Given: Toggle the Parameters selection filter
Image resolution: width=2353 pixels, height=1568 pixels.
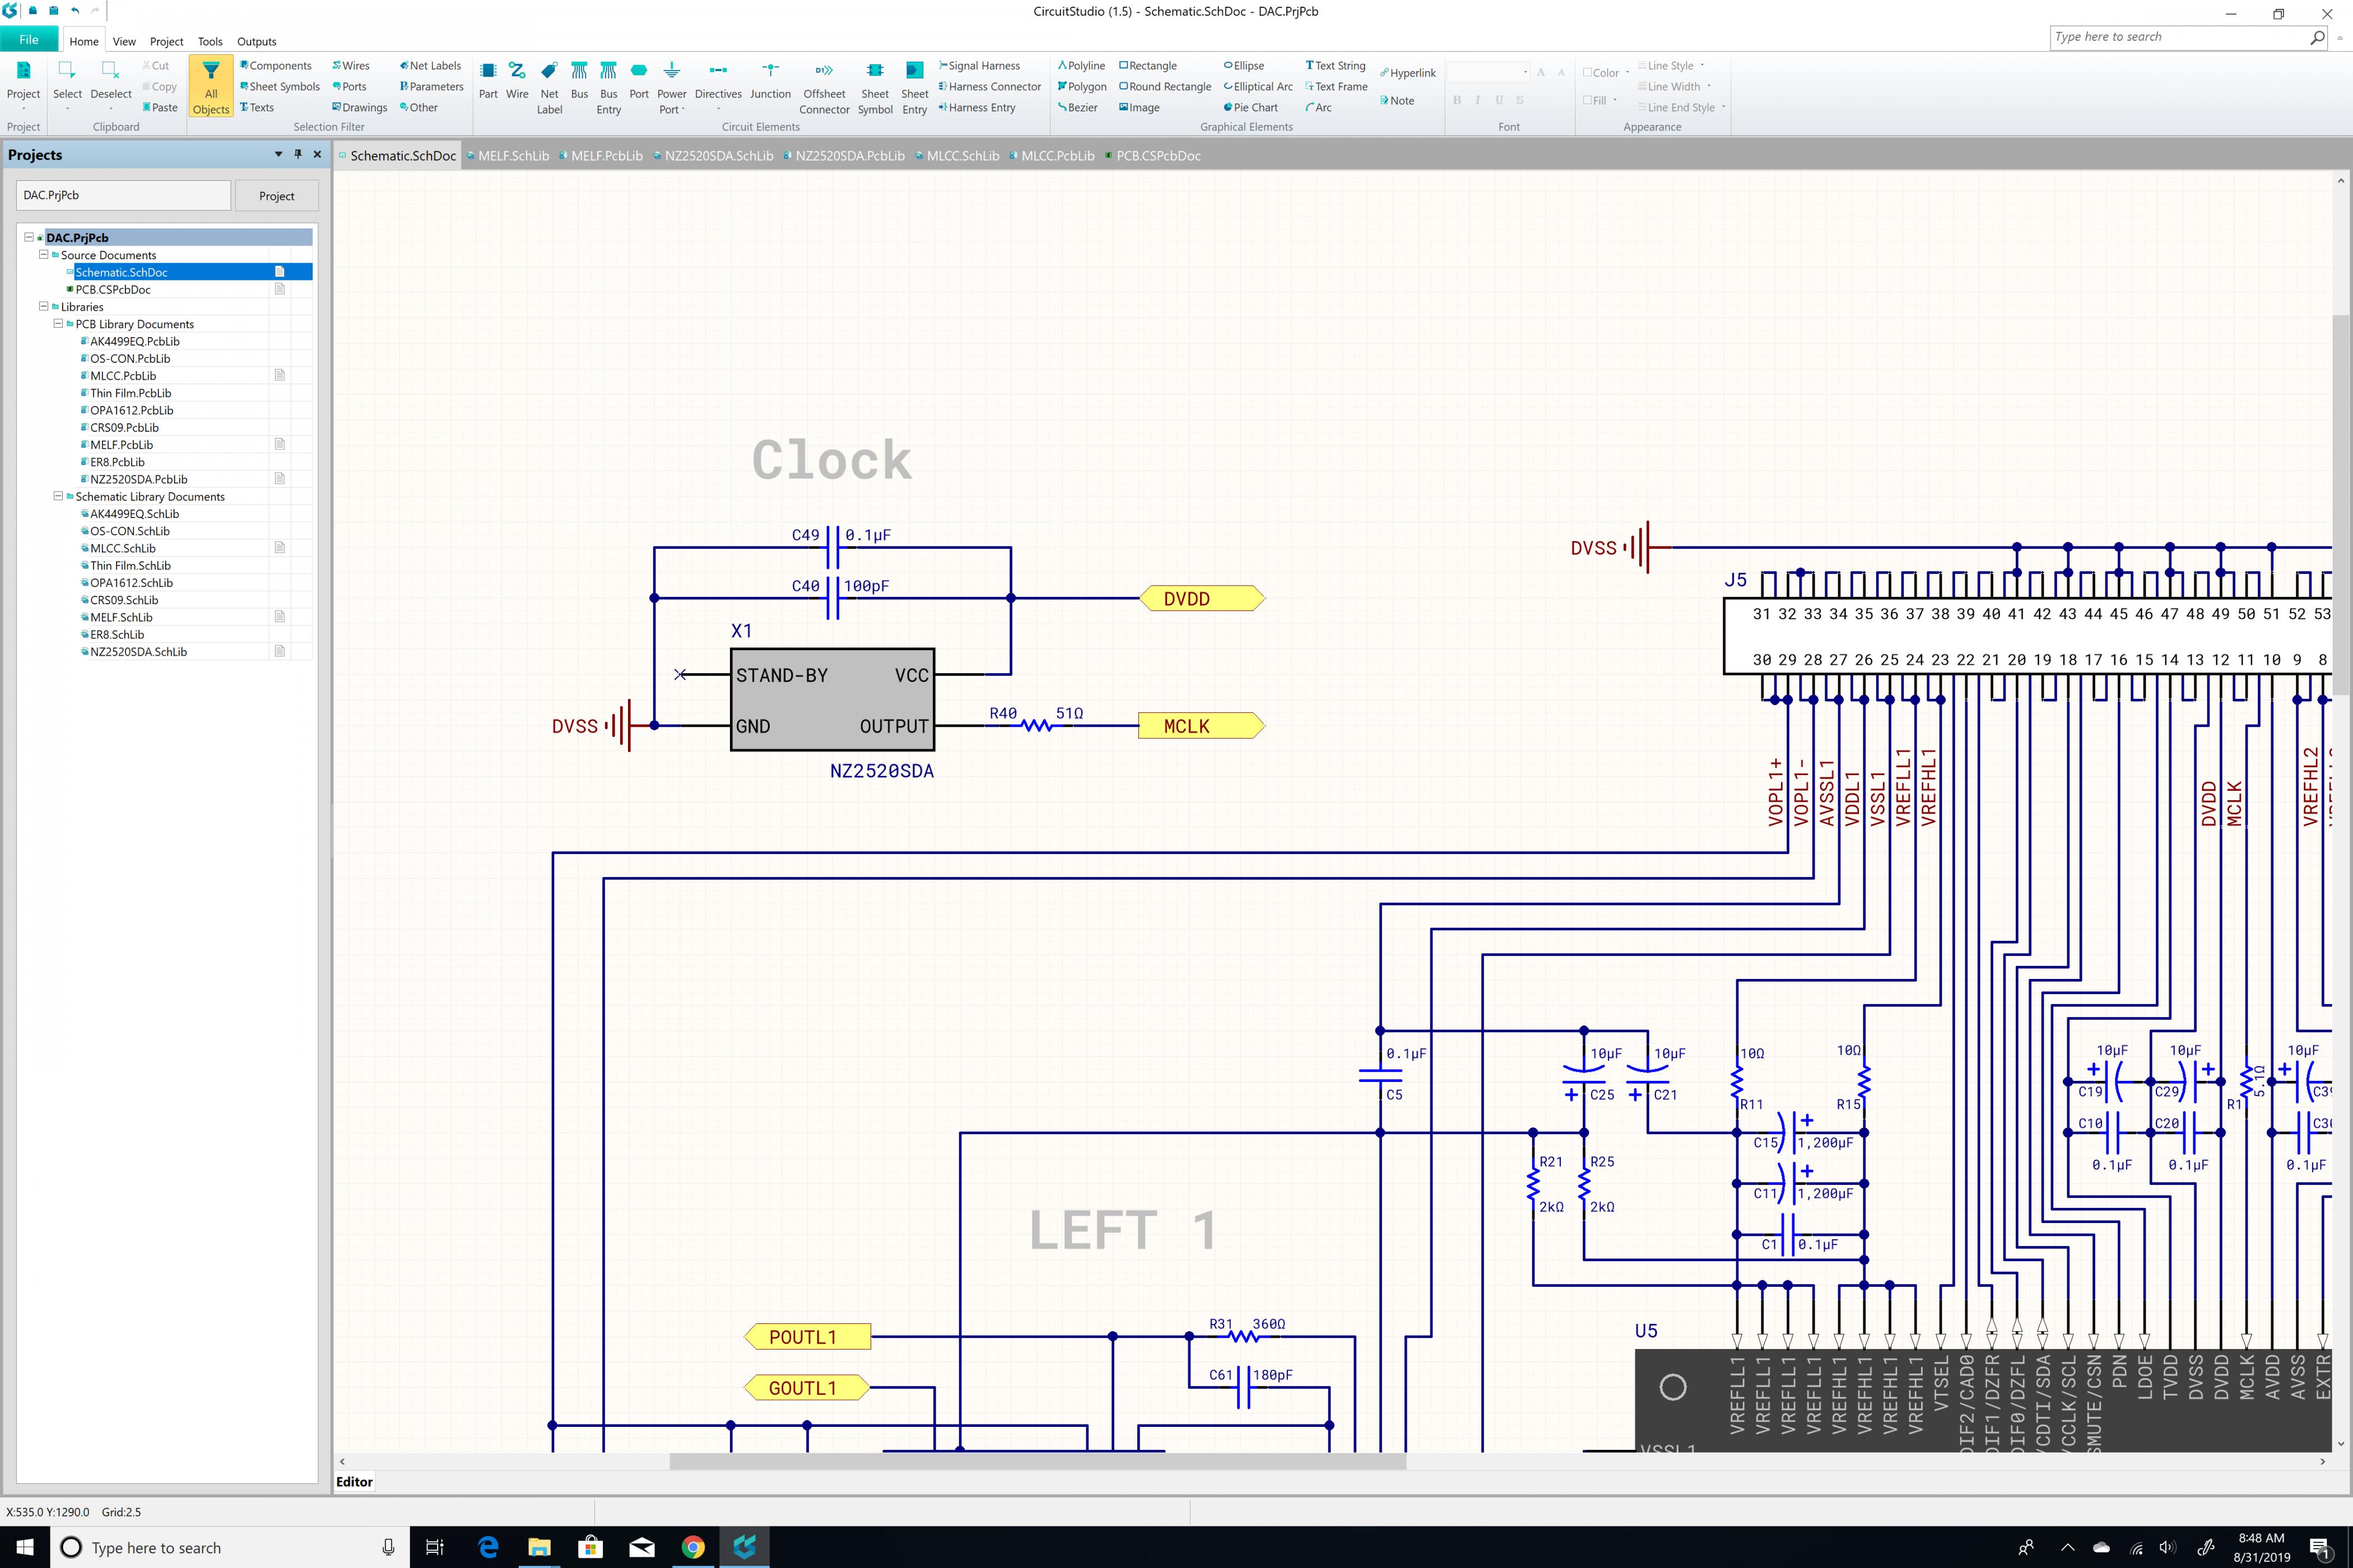Looking at the screenshot, I should 431,87.
